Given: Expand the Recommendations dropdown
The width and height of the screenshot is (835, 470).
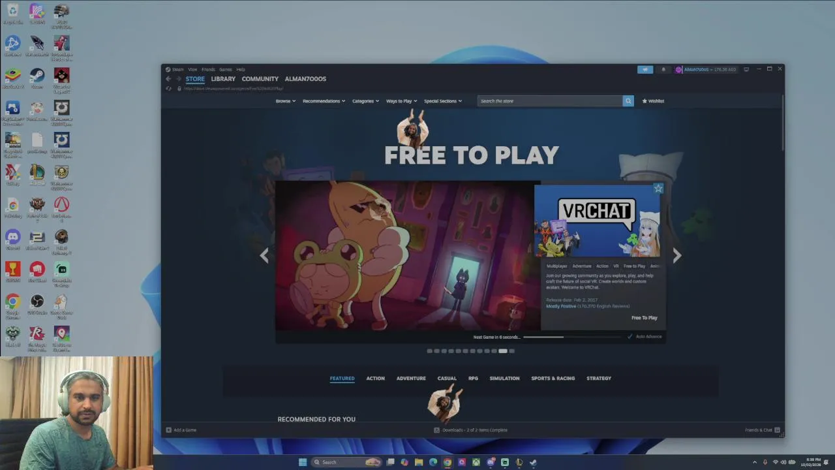Looking at the screenshot, I should click(x=324, y=101).
